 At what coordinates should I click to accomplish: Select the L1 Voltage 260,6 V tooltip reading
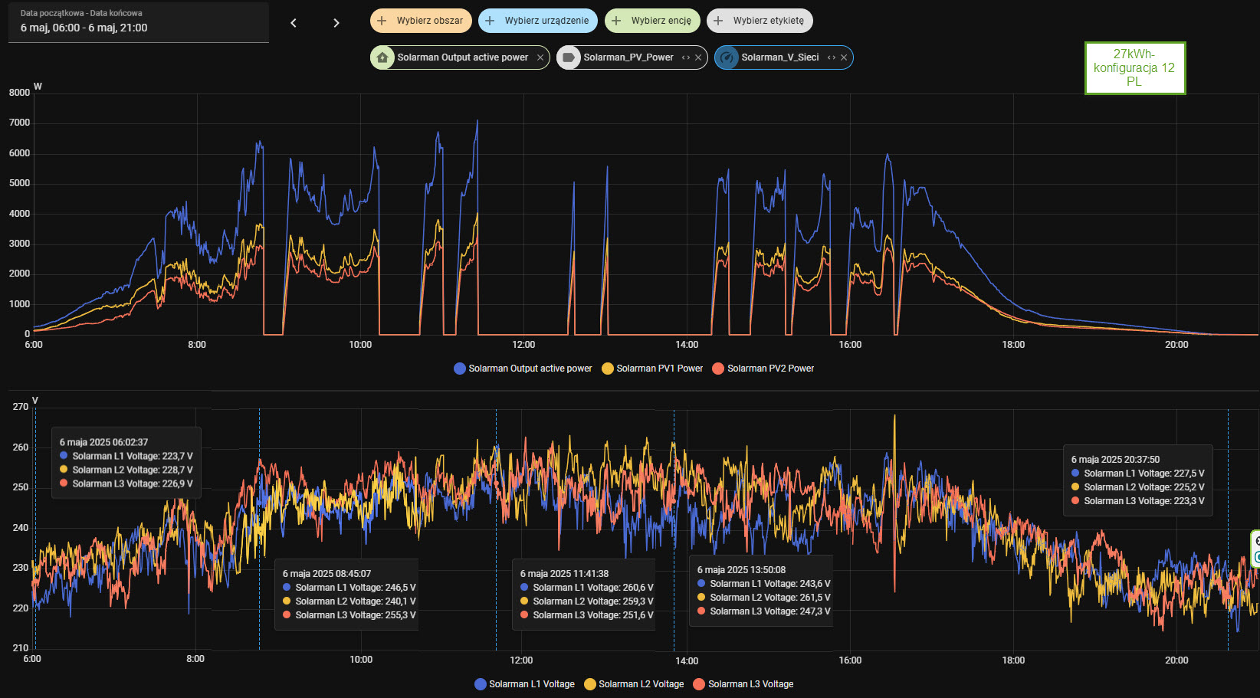point(586,588)
